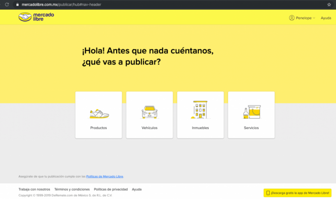
Task: Click the user profile avatar icon
Action: (x=292, y=18)
